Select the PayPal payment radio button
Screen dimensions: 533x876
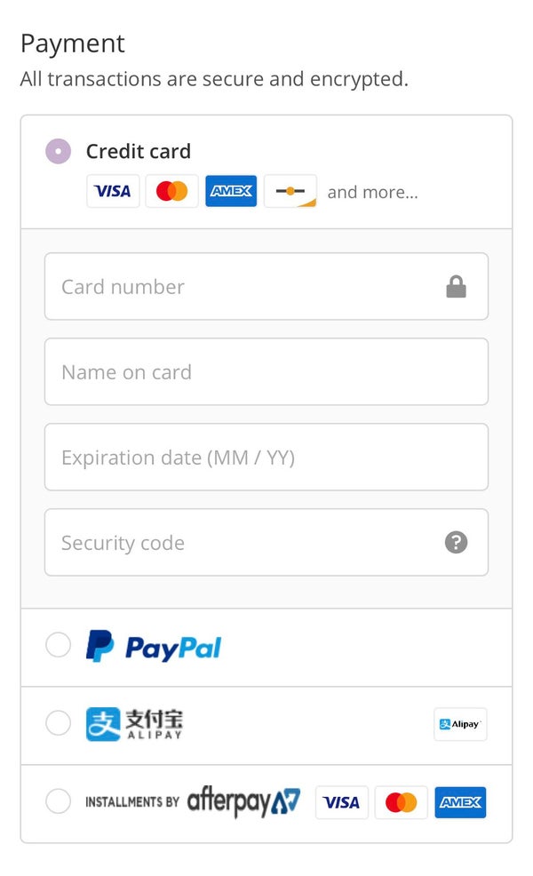click(x=58, y=645)
